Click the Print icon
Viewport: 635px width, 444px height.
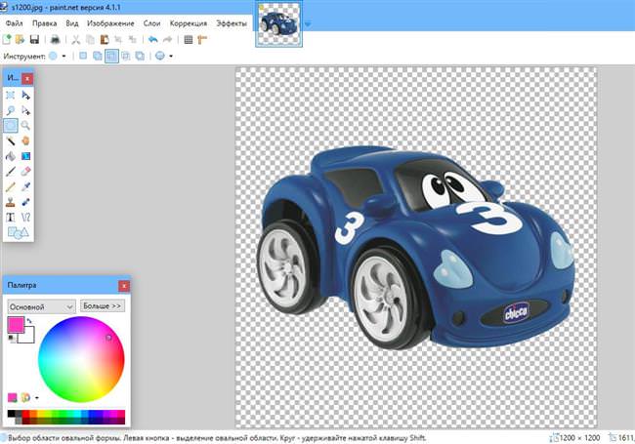point(55,40)
